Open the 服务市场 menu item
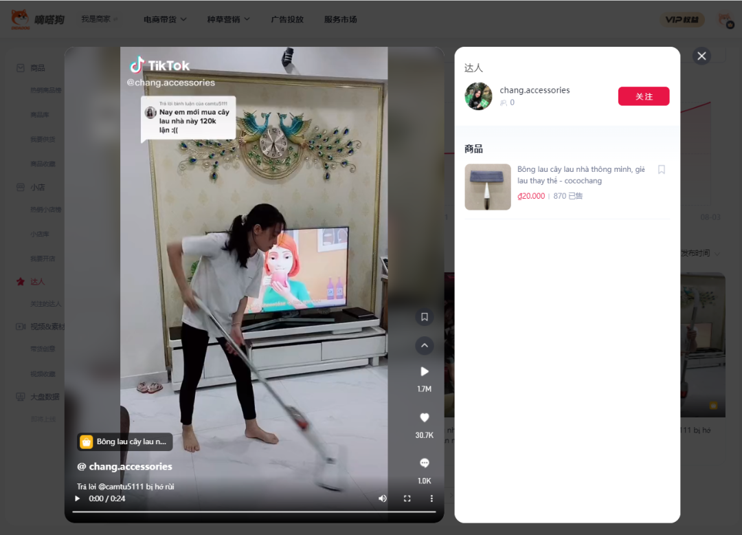This screenshot has width=742, height=535. pos(340,19)
